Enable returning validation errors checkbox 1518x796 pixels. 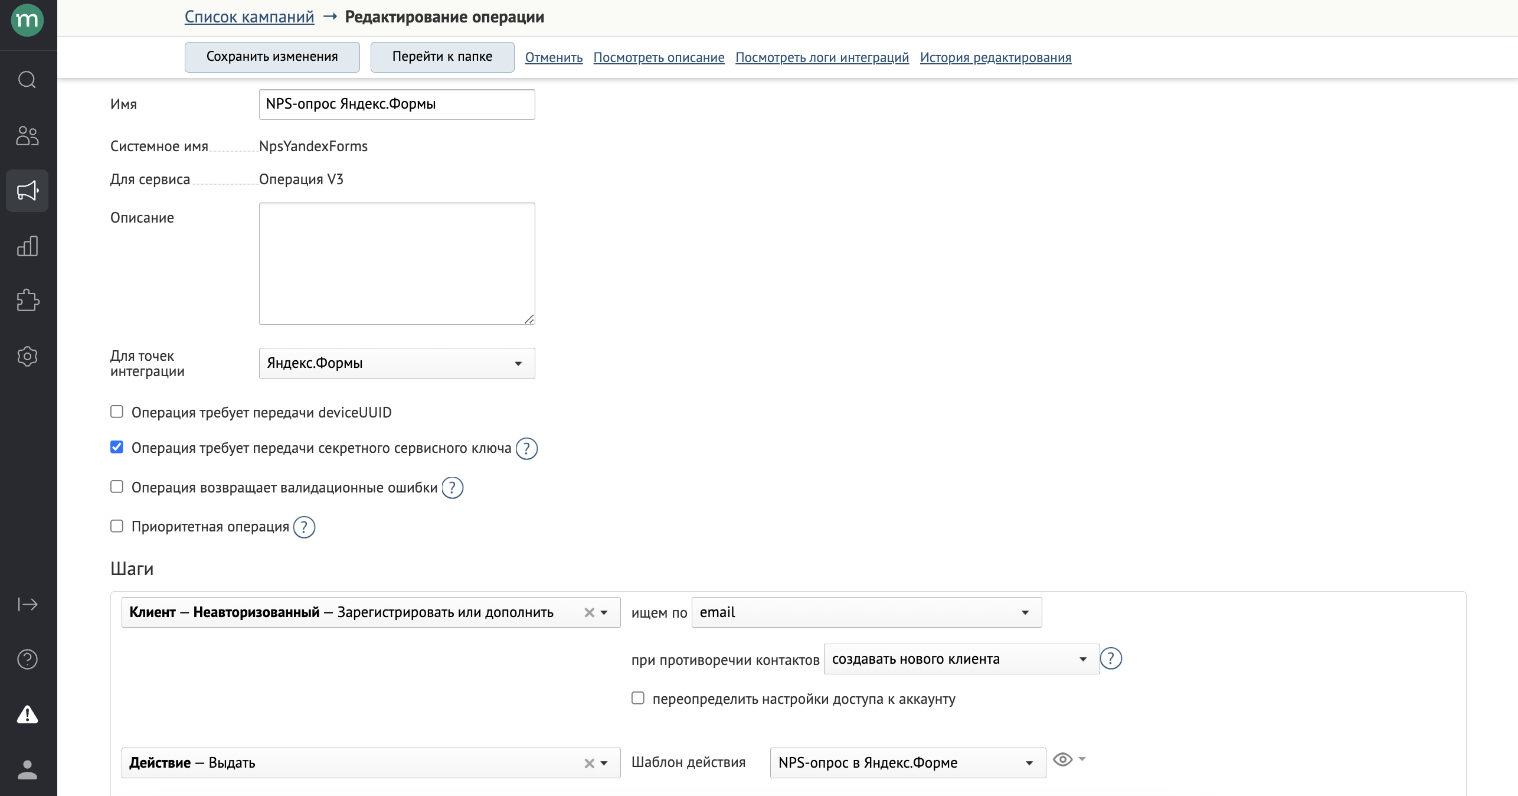point(117,487)
